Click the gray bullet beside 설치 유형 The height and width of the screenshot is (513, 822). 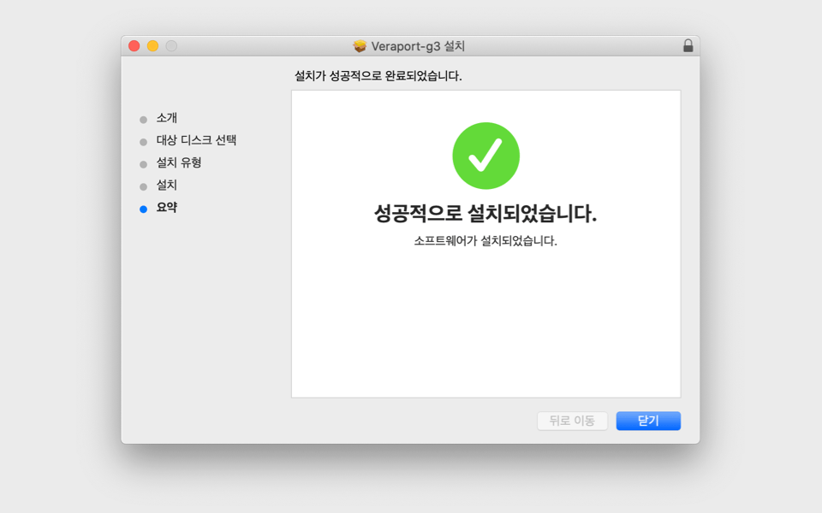143,164
